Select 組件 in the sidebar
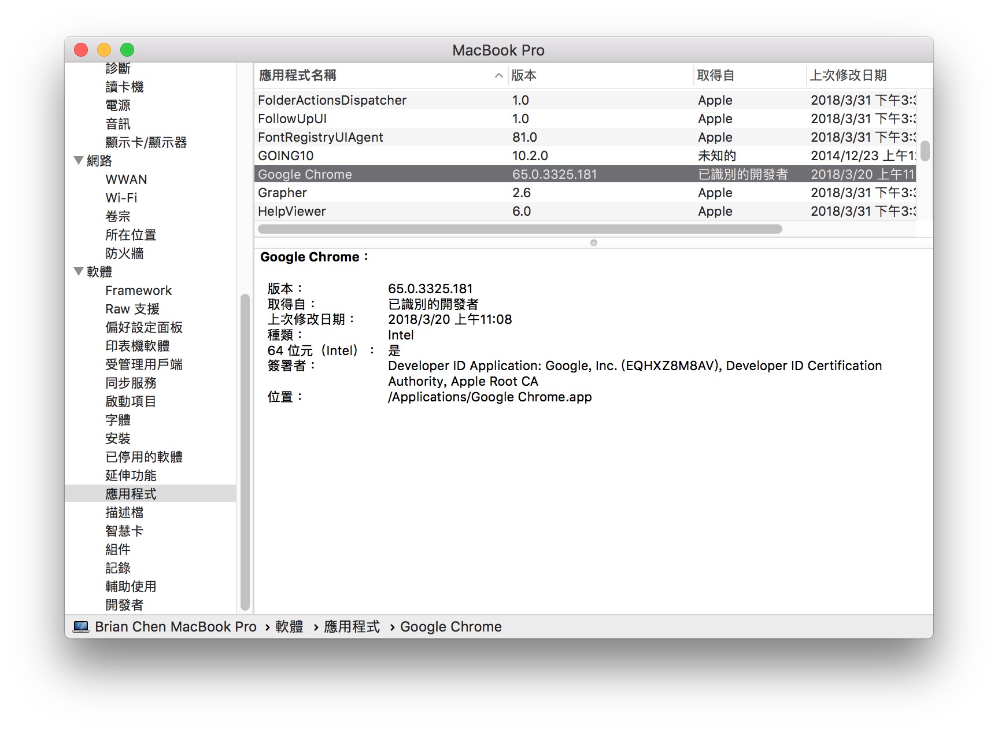Viewport: 998px width, 731px height. click(x=118, y=549)
